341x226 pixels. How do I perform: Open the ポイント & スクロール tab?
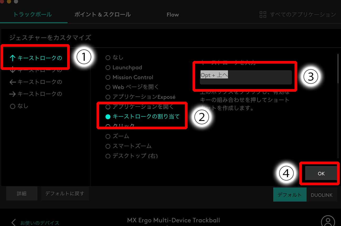(x=103, y=14)
